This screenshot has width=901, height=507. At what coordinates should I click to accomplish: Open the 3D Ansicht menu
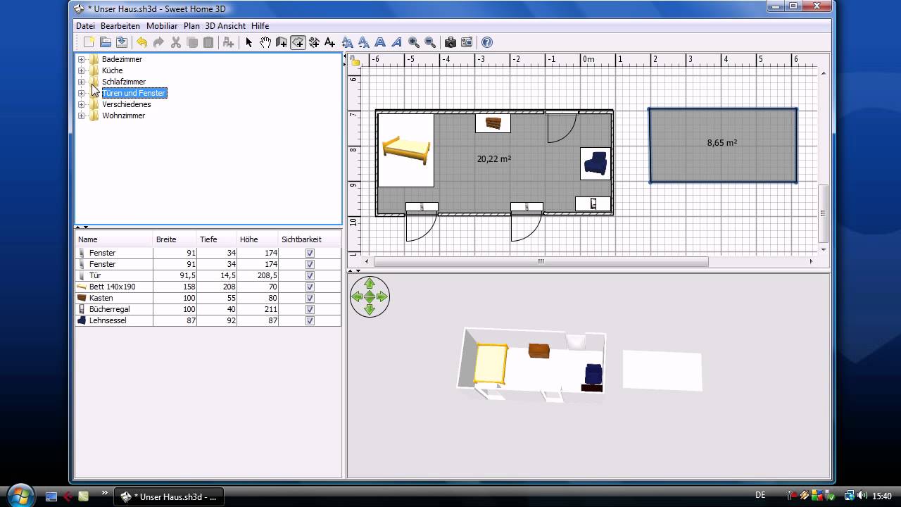tap(225, 26)
